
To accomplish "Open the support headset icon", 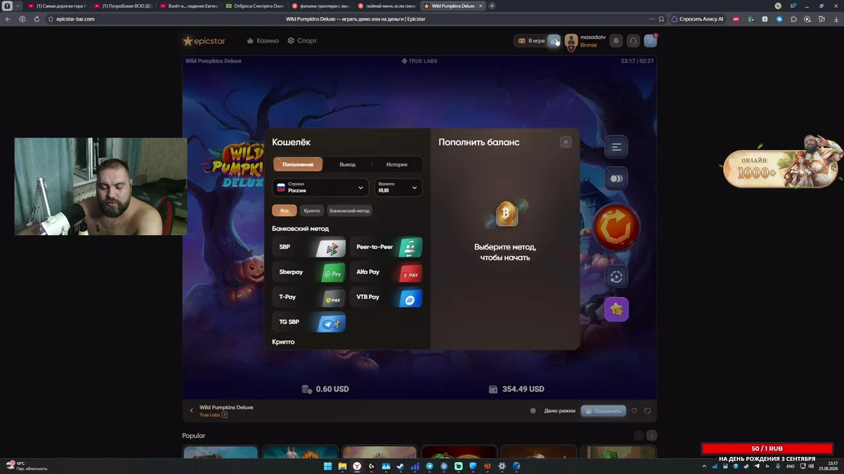I will (633, 41).
